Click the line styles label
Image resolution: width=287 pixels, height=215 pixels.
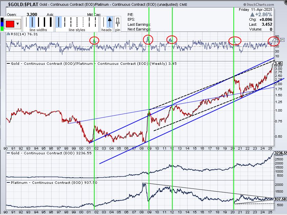coord(77,30)
